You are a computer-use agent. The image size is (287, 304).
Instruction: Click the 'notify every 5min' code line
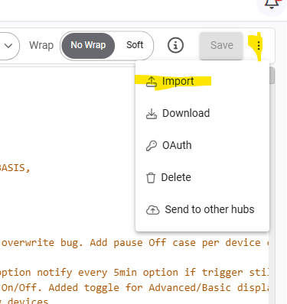134,273
